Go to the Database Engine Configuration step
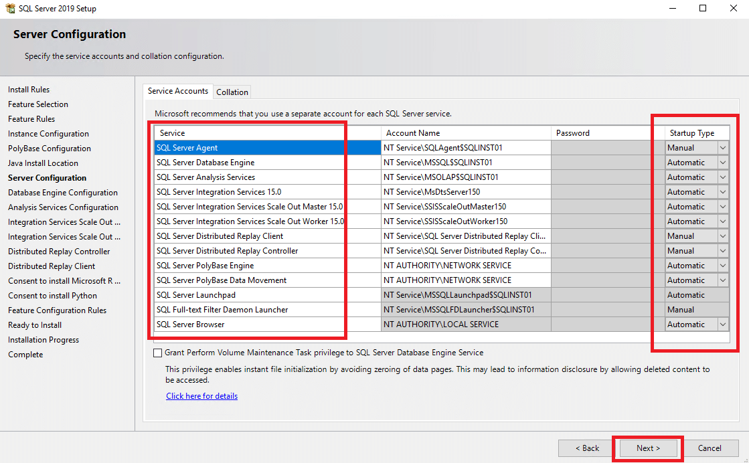This screenshot has width=749, height=463. tap(62, 193)
